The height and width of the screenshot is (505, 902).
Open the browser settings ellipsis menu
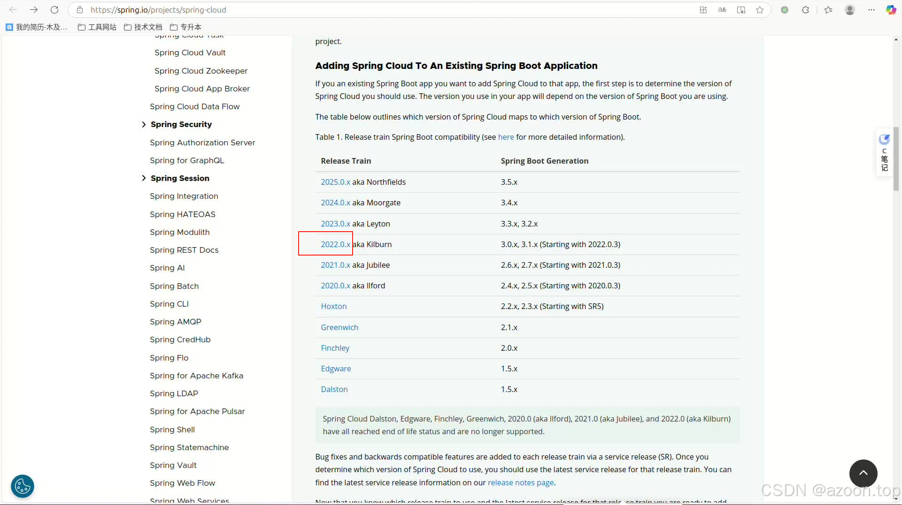click(871, 10)
